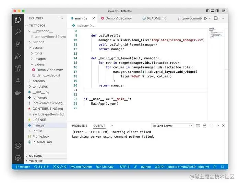240x185 pixels.
Task: Toggle primary side bar layout icon
Action: (208, 11)
